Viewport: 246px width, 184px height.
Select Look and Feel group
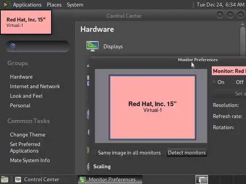coord(26,96)
